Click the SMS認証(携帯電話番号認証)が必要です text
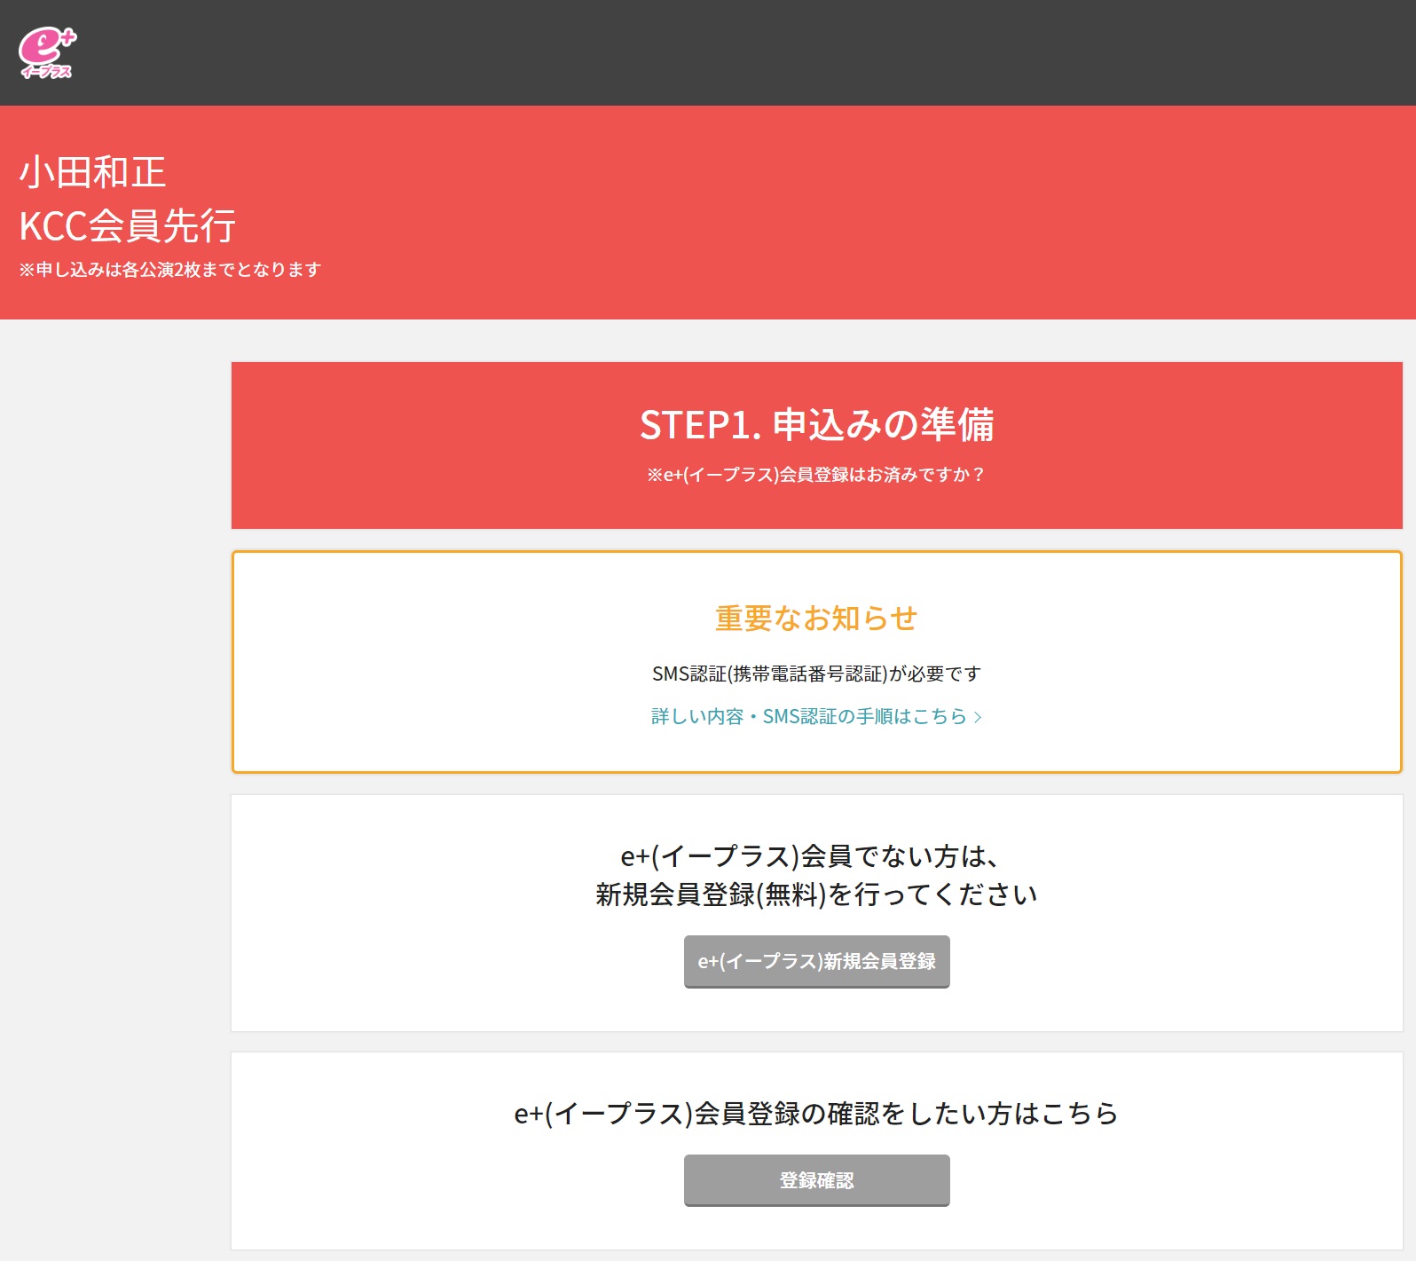The image size is (1416, 1261). pyautogui.click(x=816, y=674)
